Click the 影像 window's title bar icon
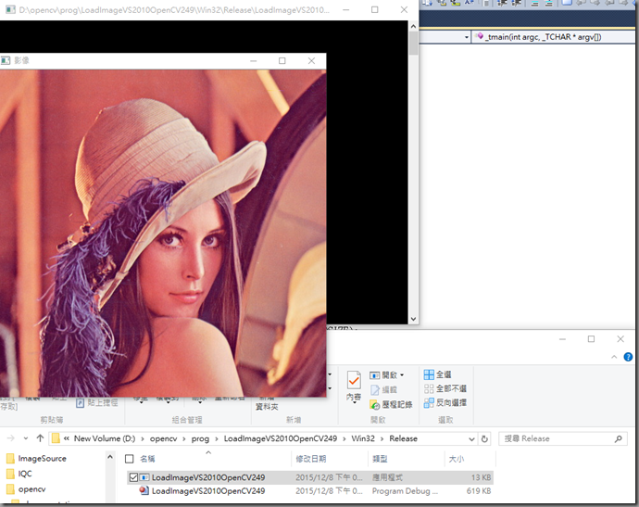This screenshot has width=639, height=507. click(6, 61)
